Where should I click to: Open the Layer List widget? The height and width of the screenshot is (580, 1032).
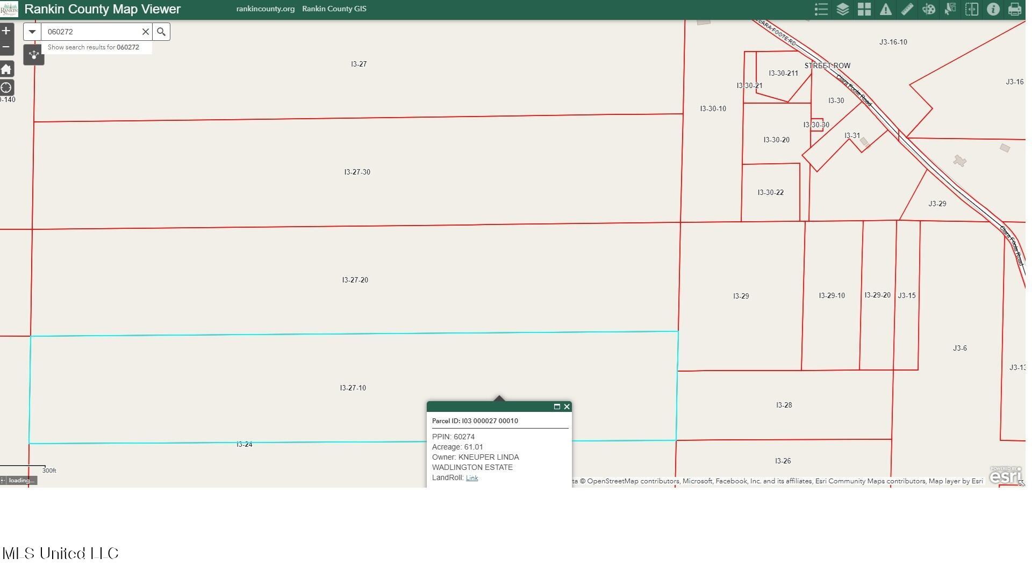point(842,9)
